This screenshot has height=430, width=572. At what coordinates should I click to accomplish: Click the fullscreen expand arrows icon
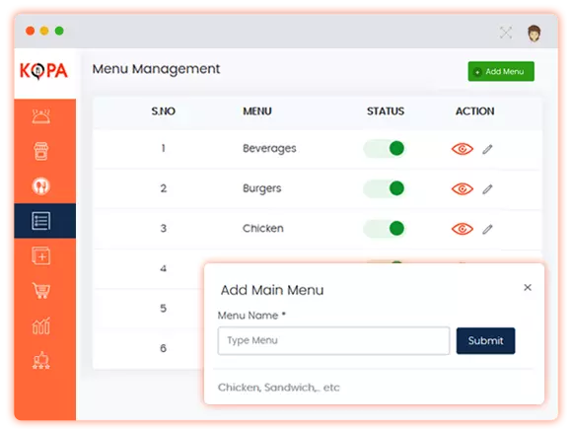(506, 33)
